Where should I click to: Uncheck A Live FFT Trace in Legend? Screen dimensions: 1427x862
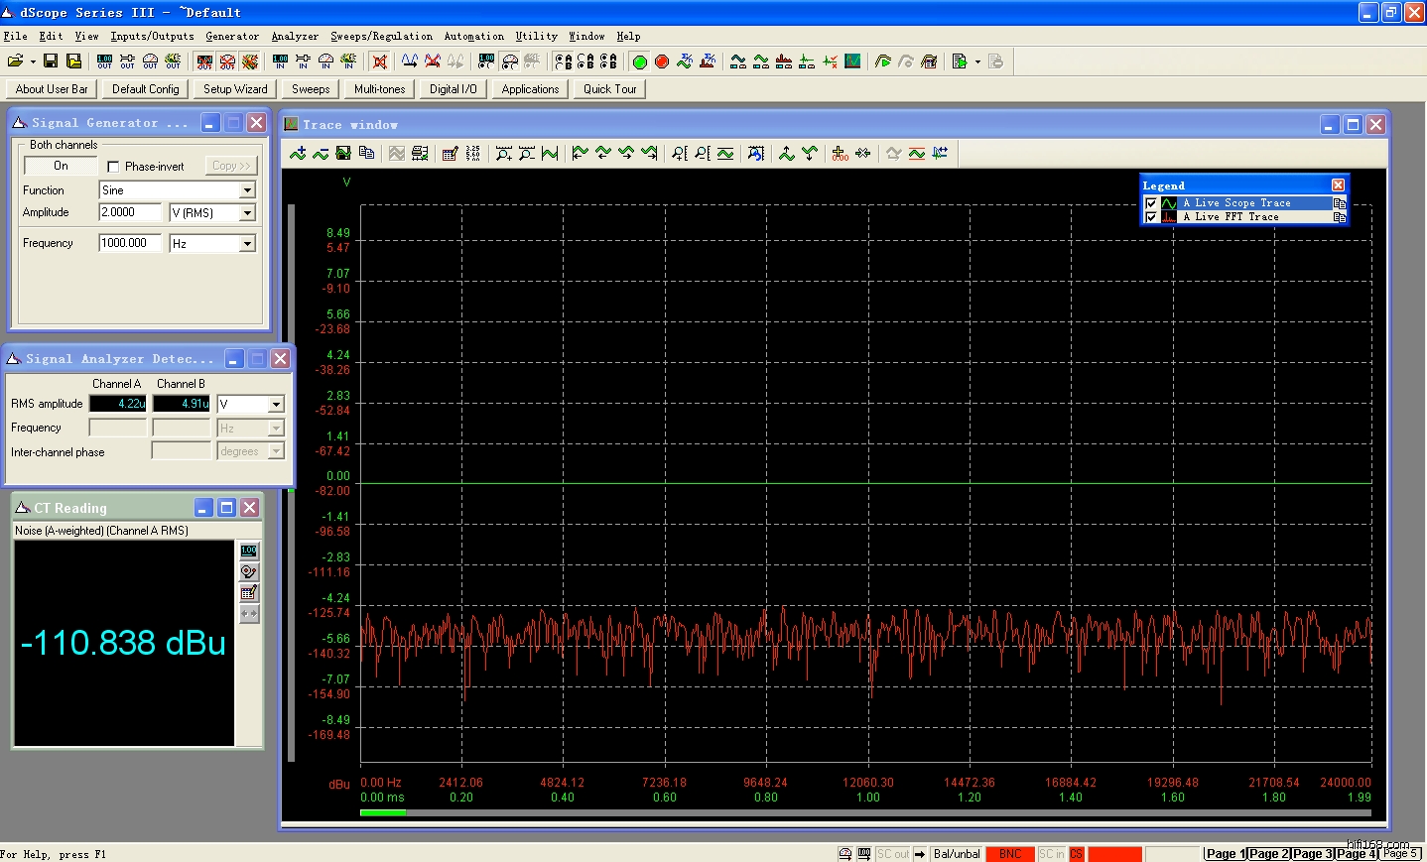pyautogui.click(x=1151, y=217)
